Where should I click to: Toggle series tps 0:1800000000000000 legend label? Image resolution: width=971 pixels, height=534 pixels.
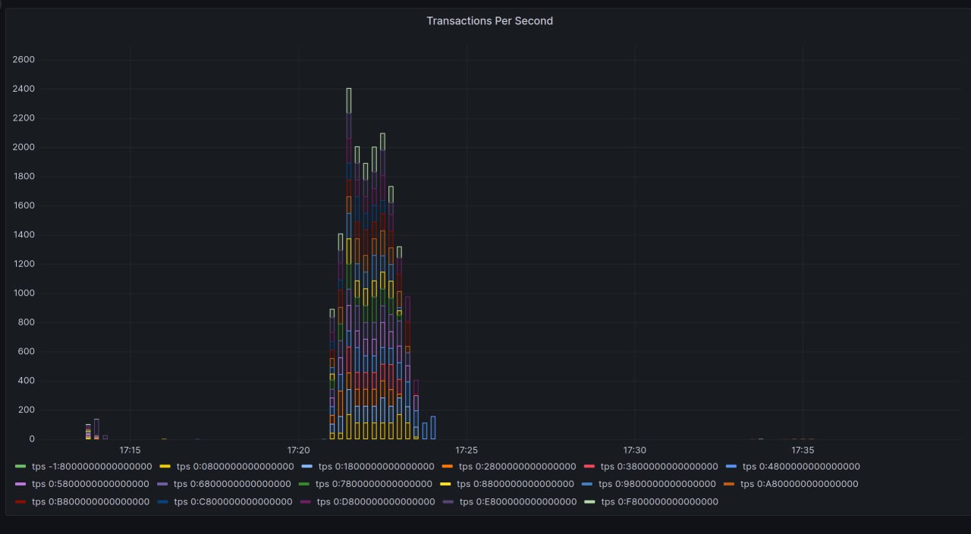click(376, 466)
